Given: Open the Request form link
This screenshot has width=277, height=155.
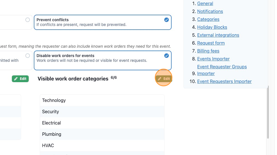Looking at the screenshot, I should tap(211, 43).
